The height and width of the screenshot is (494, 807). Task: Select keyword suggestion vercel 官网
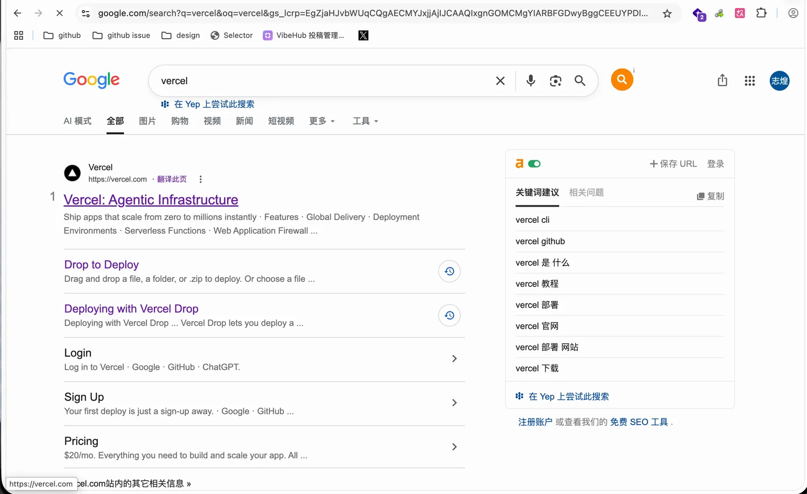(x=537, y=326)
